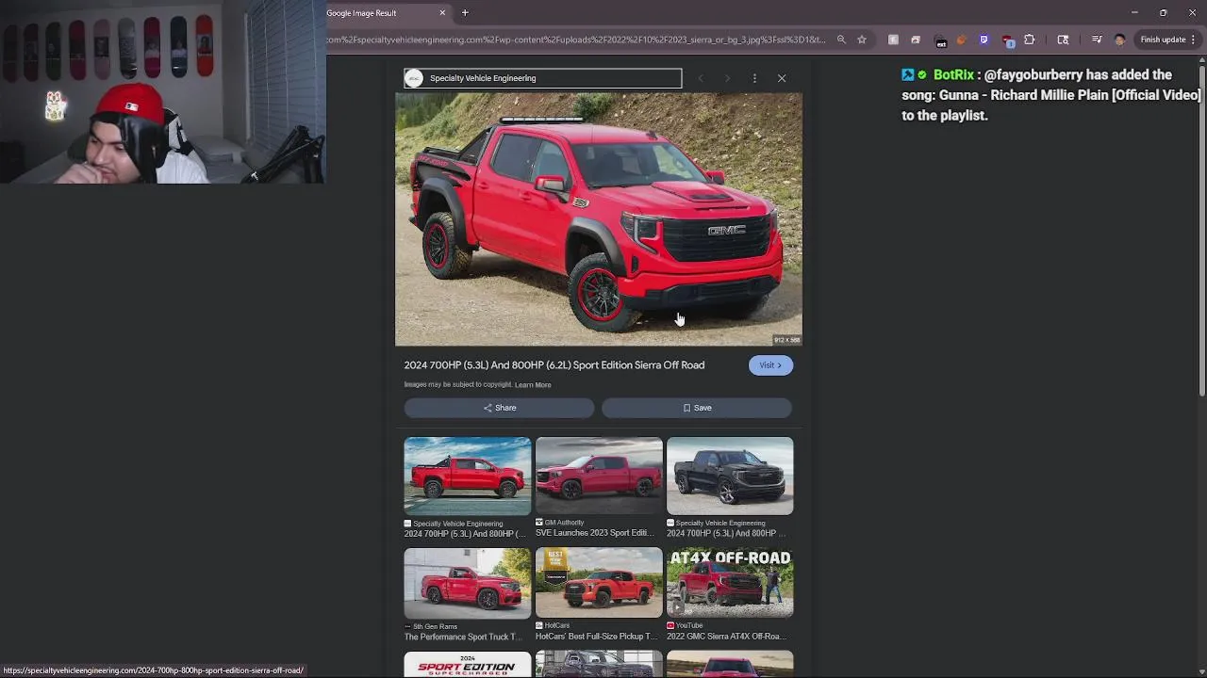
Task: Open Specialty Vehicle Engineering source header
Action: (x=542, y=78)
